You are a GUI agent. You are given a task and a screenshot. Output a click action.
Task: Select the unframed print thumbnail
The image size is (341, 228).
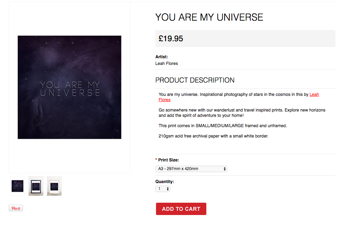[17, 186]
